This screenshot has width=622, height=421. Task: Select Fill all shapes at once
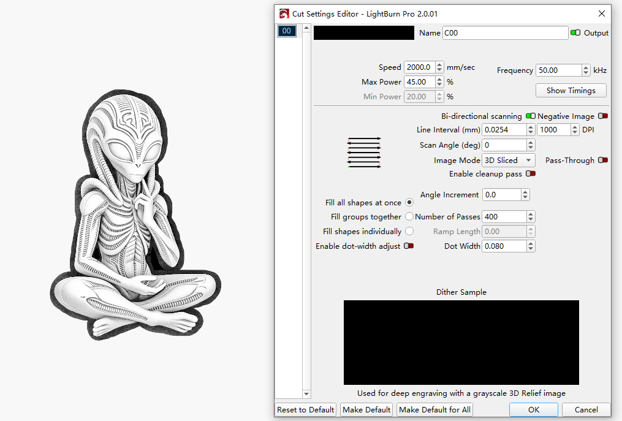(x=409, y=202)
